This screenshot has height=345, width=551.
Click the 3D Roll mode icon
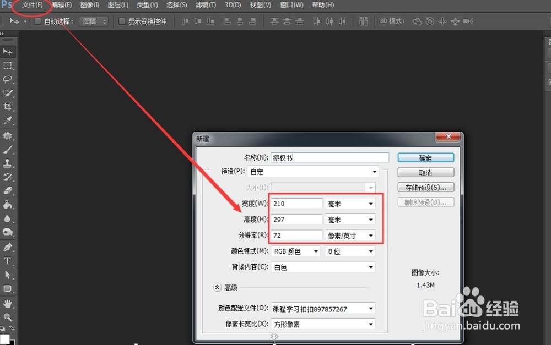click(x=430, y=21)
